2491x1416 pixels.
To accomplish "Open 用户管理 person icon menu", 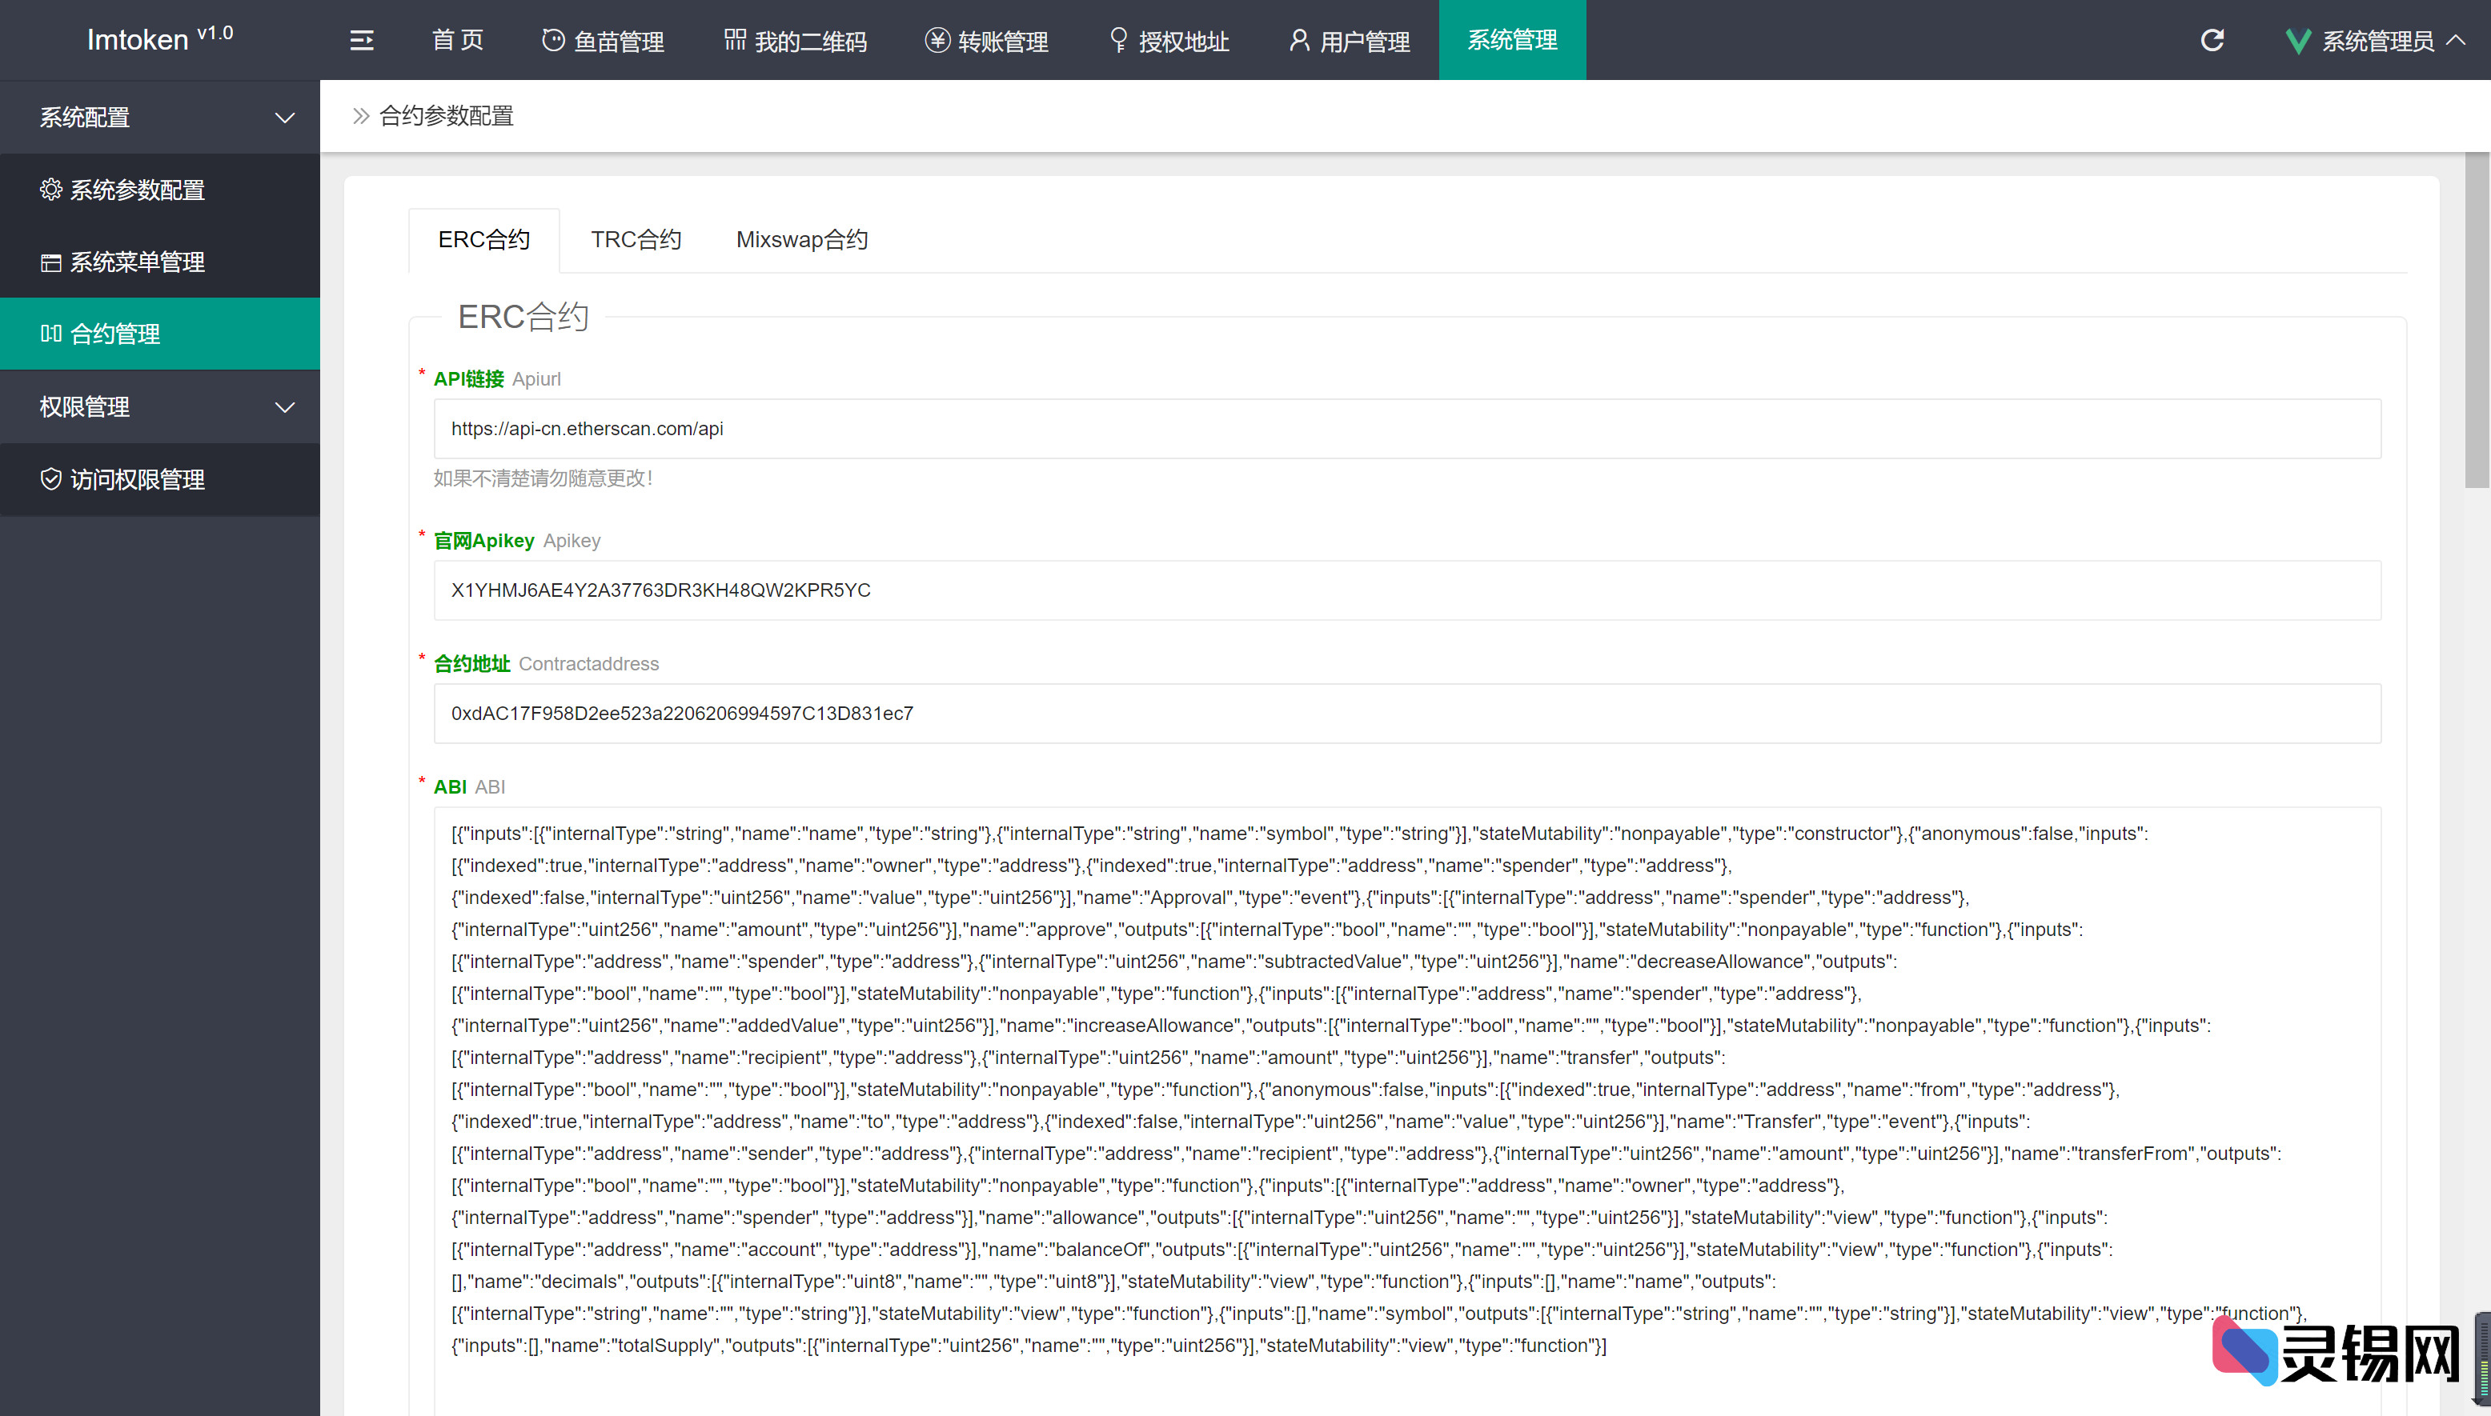I will [1350, 41].
